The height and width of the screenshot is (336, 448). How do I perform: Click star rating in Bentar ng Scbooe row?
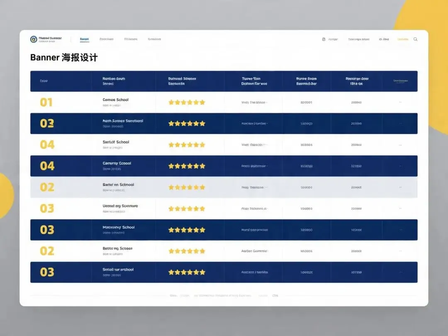[187, 251]
